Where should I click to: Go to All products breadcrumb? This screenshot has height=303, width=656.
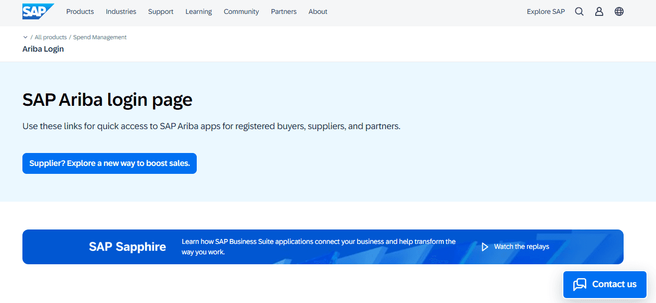point(51,37)
